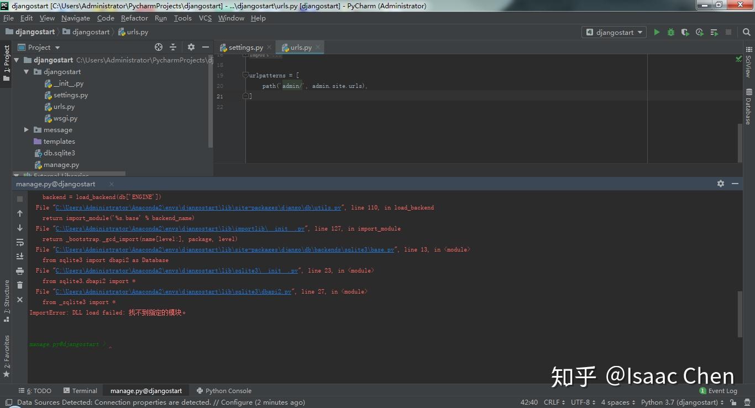Image resolution: width=755 pixels, height=408 pixels.
Task: Open Search Everywhere via magnifier icon
Action: click(x=747, y=32)
